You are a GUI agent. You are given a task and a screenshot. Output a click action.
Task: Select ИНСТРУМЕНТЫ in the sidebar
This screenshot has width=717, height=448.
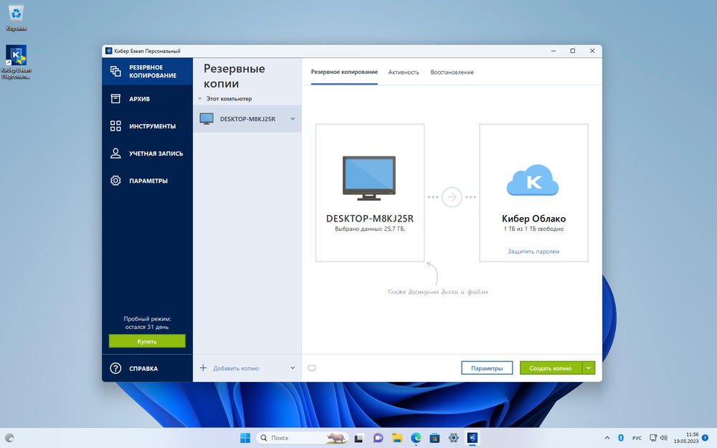click(147, 125)
